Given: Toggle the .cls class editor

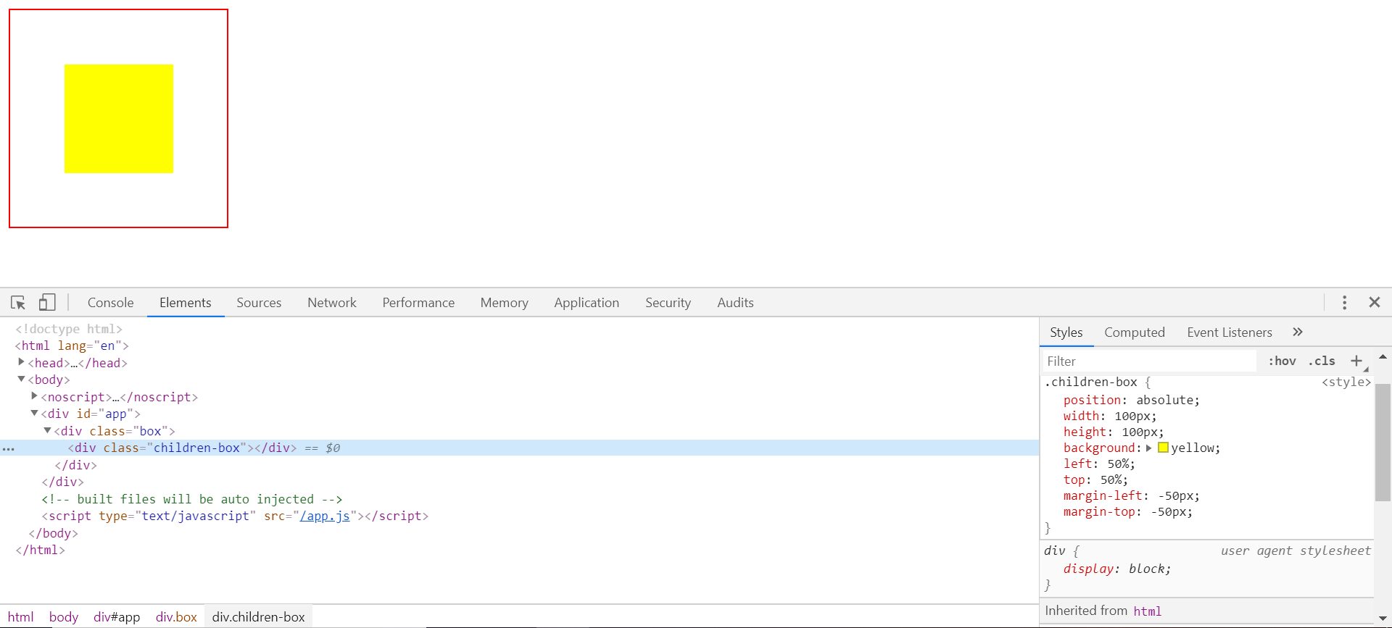Looking at the screenshot, I should 1322,361.
